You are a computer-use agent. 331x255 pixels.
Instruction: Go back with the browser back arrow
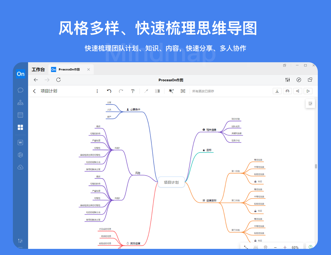coord(36,80)
